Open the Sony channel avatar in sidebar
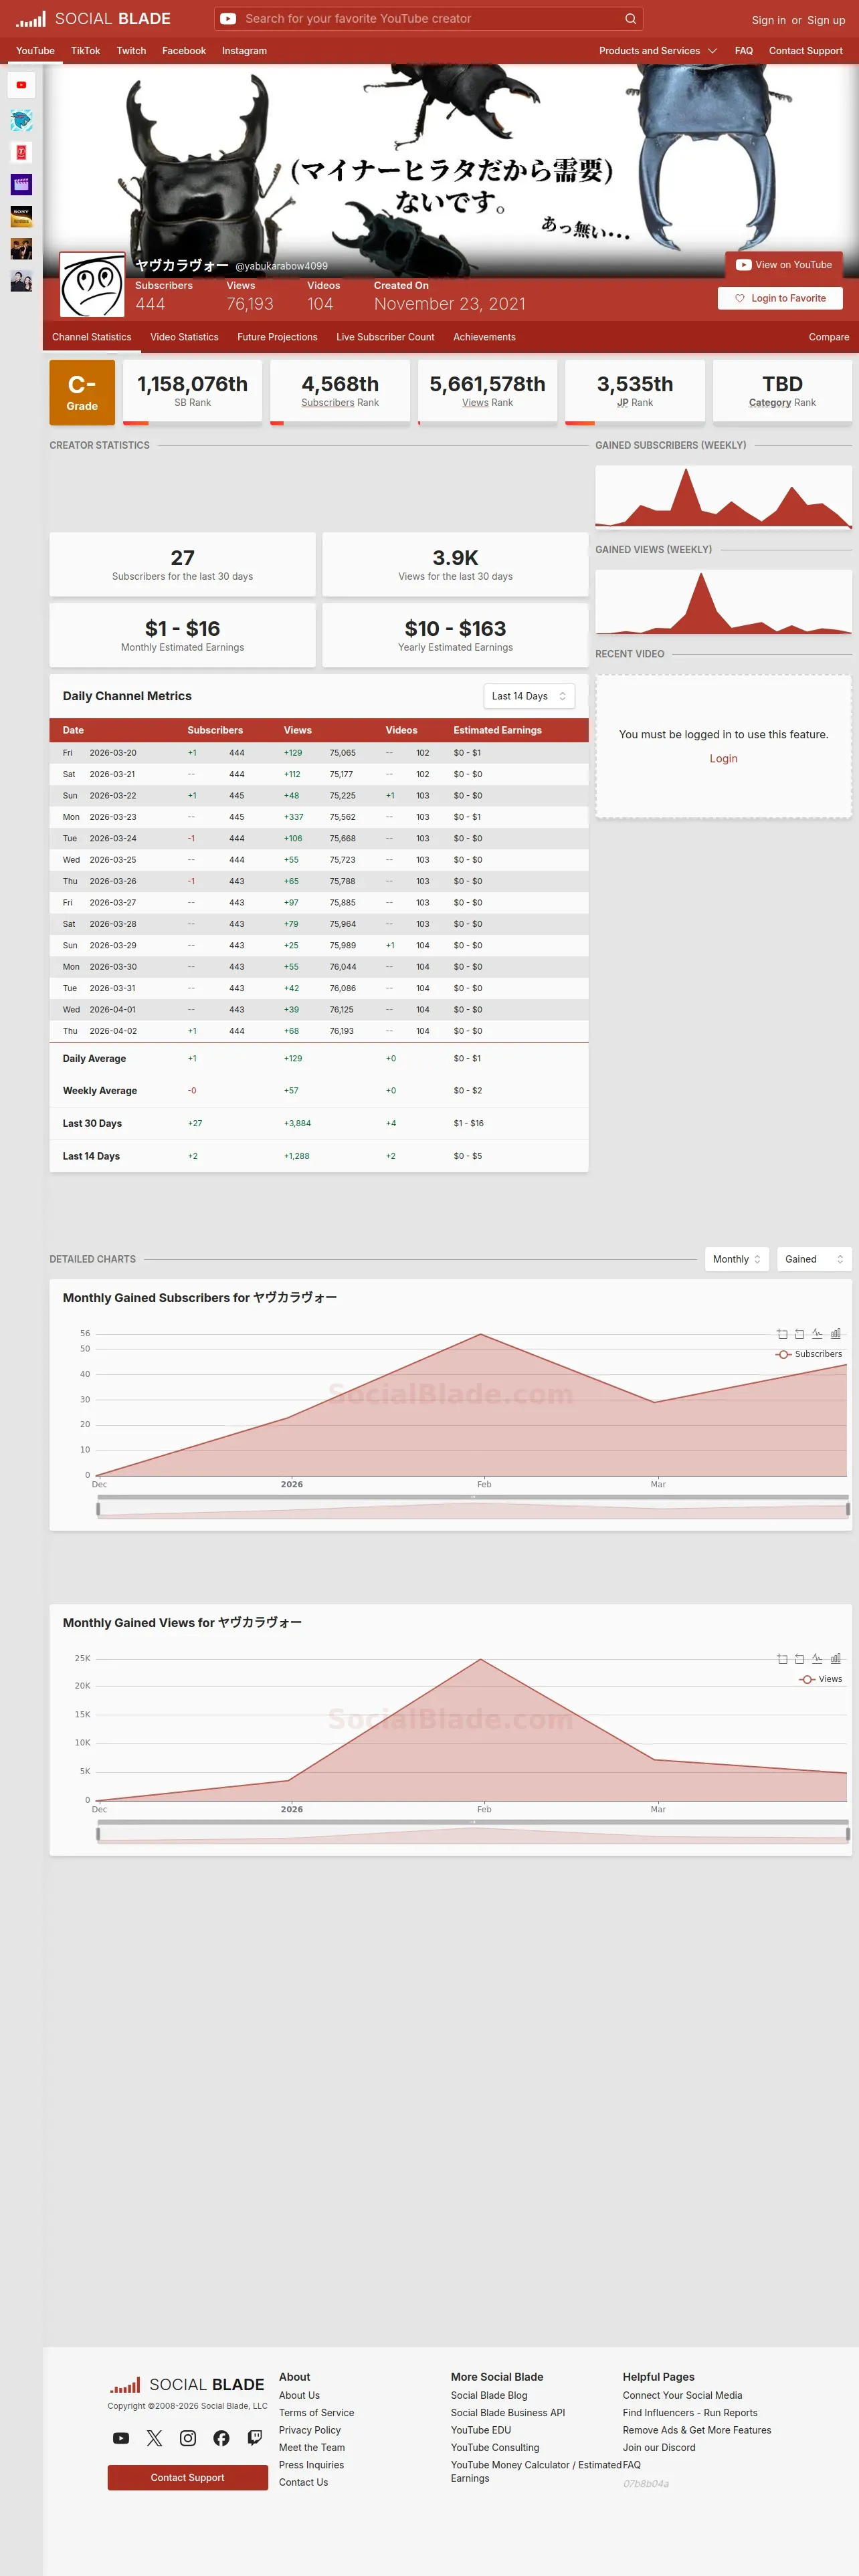 (21, 216)
